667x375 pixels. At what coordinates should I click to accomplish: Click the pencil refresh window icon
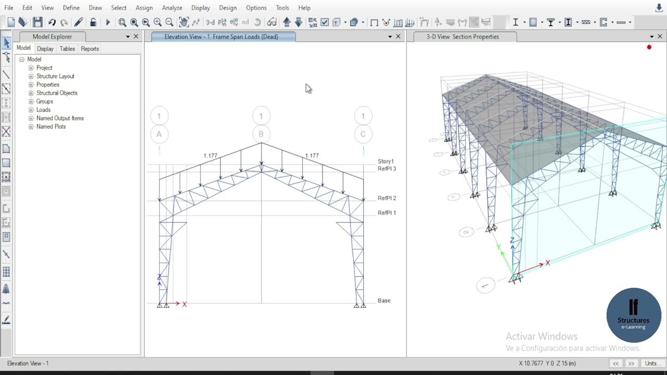79,22
